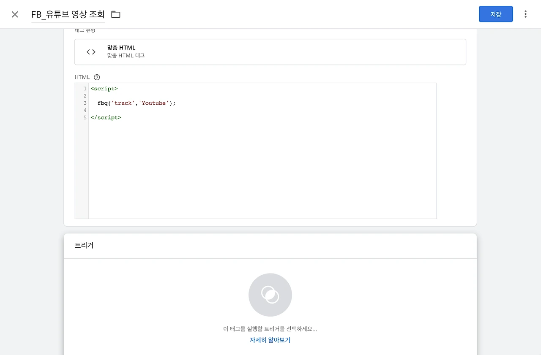Click the empty area of the HTML code editor
The image size is (541, 355).
[x=262, y=169]
